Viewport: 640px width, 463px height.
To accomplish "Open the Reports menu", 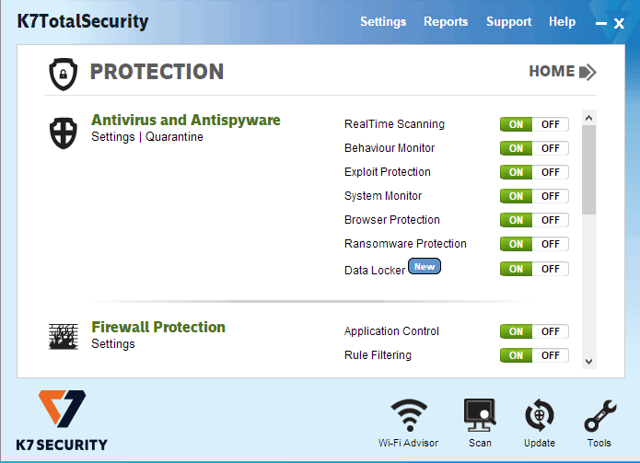I will click(x=446, y=21).
